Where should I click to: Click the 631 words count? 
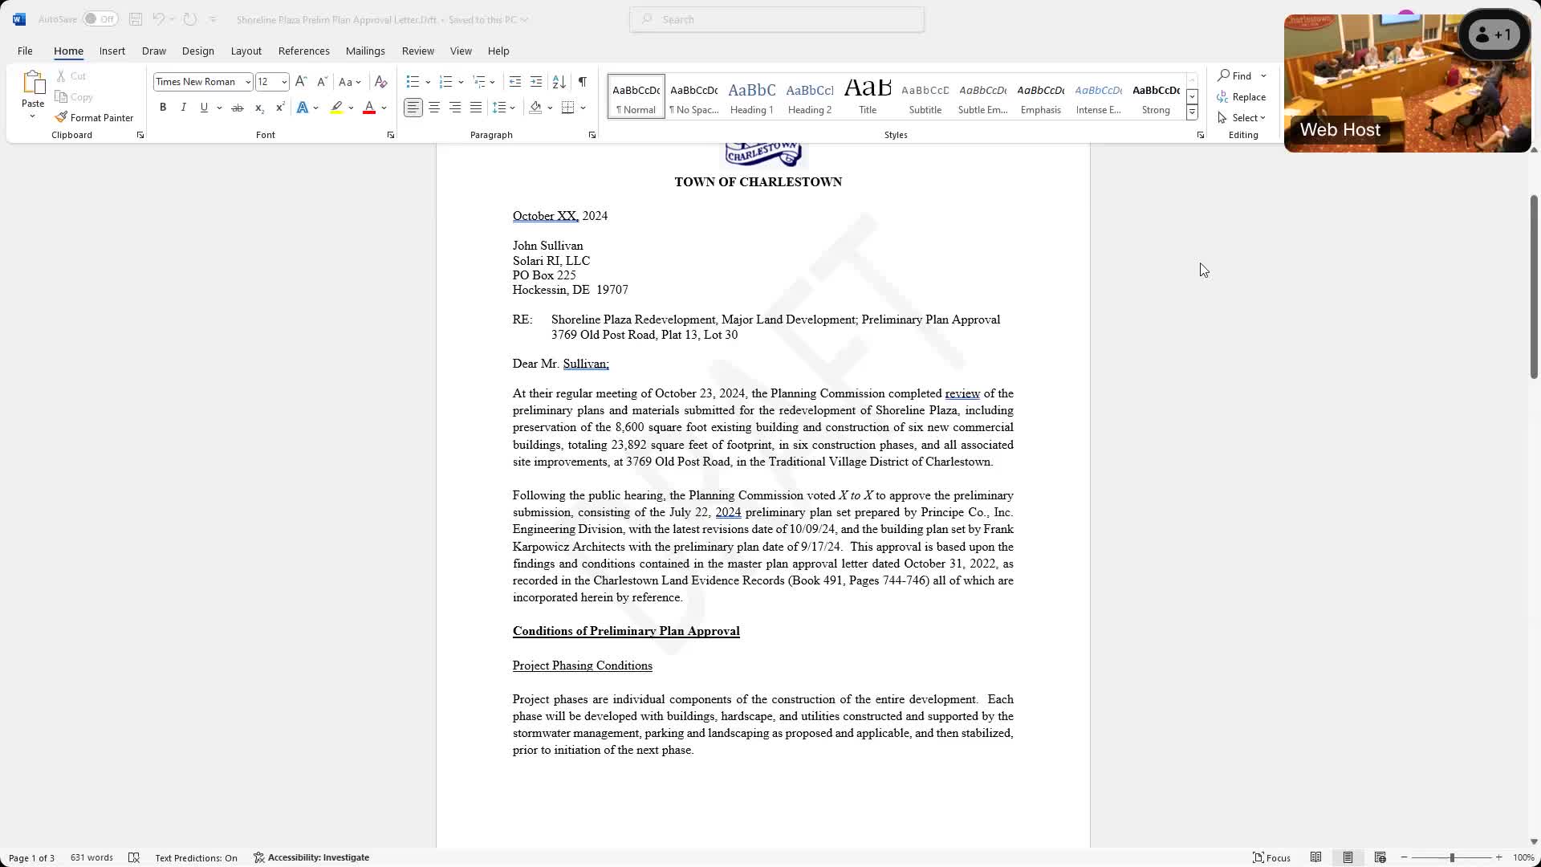[x=91, y=857]
